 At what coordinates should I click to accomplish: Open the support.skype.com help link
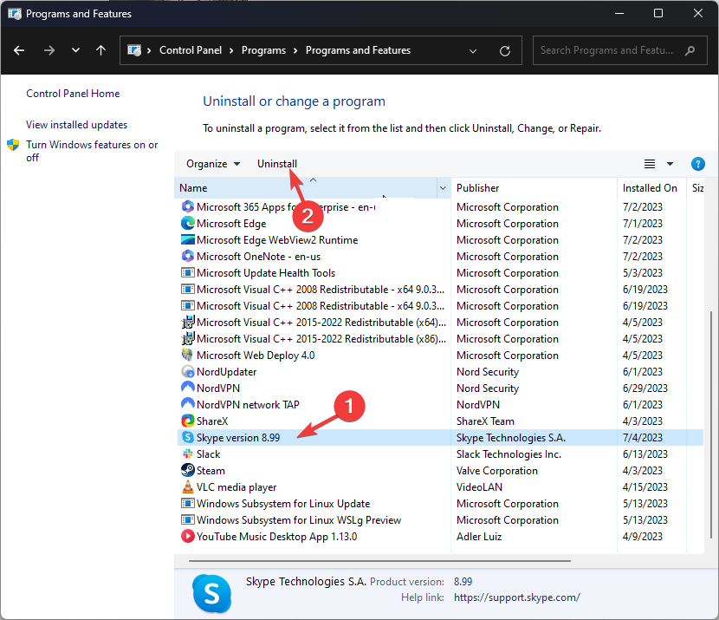[517, 597]
